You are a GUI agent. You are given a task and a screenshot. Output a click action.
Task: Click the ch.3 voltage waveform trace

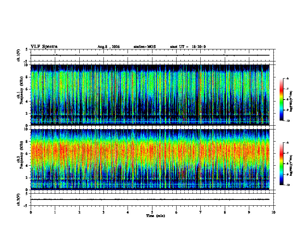click(150, 199)
